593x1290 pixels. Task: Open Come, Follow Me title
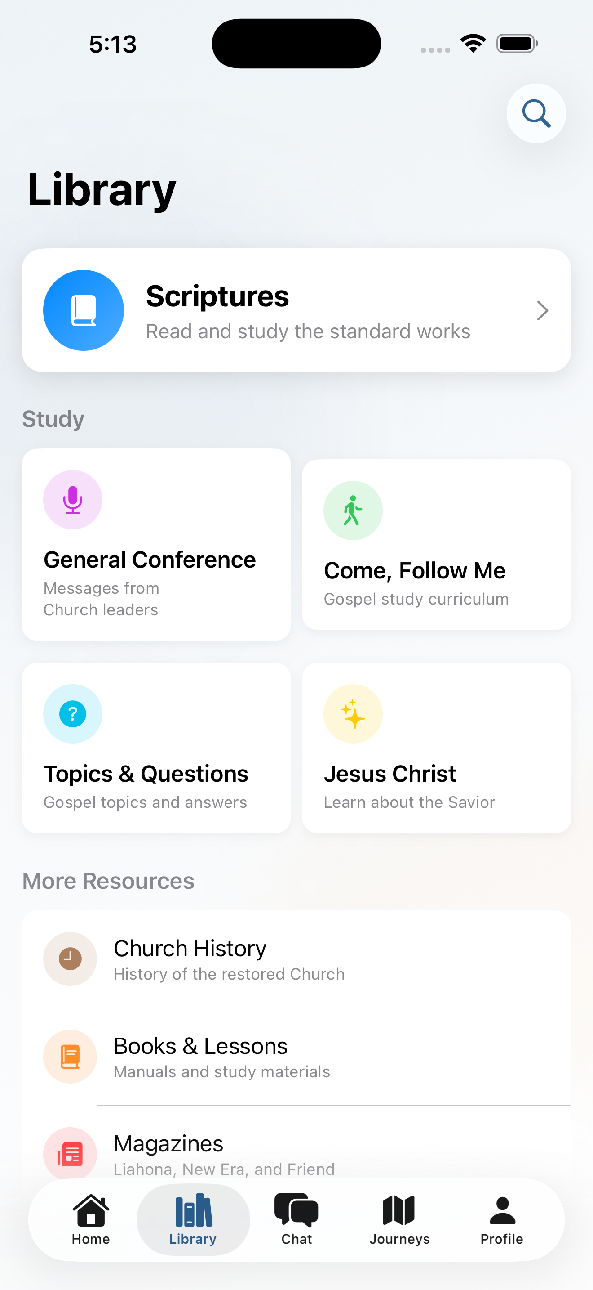pyautogui.click(x=415, y=571)
